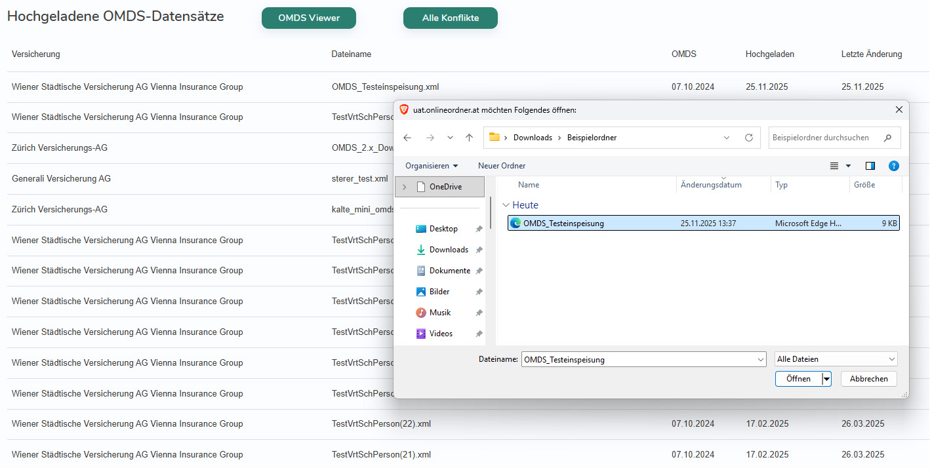Click the Edge icon of OMDS_Testeinspeisung file
Viewport: 930px width, 468px height.
point(516,224)
